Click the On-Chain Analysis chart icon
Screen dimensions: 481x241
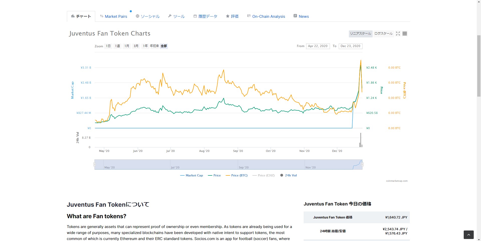pos(249,16)
